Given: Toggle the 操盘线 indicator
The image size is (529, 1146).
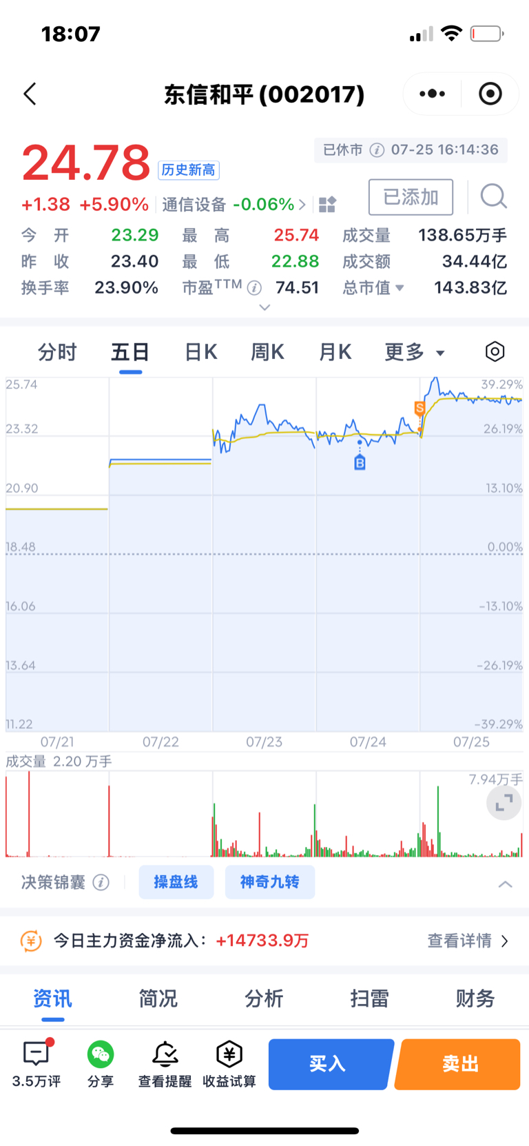Looking at the screenshot, I should [176, 882].
